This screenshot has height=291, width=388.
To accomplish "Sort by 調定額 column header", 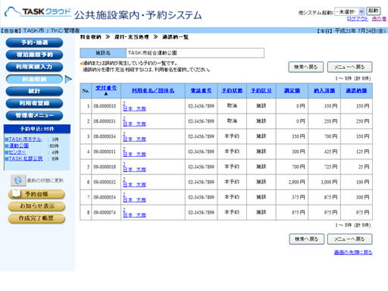I will point(292,90).
